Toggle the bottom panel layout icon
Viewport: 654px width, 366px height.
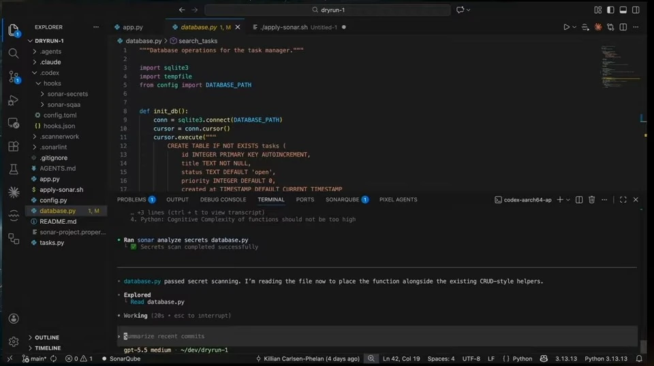click(x=623, y=10)
